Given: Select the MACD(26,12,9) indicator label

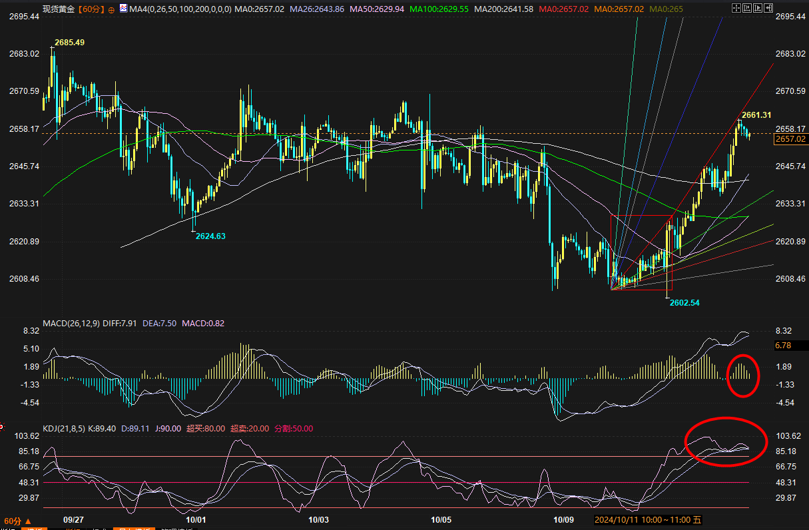Looking at the screenshot, I should coord(72,324).
